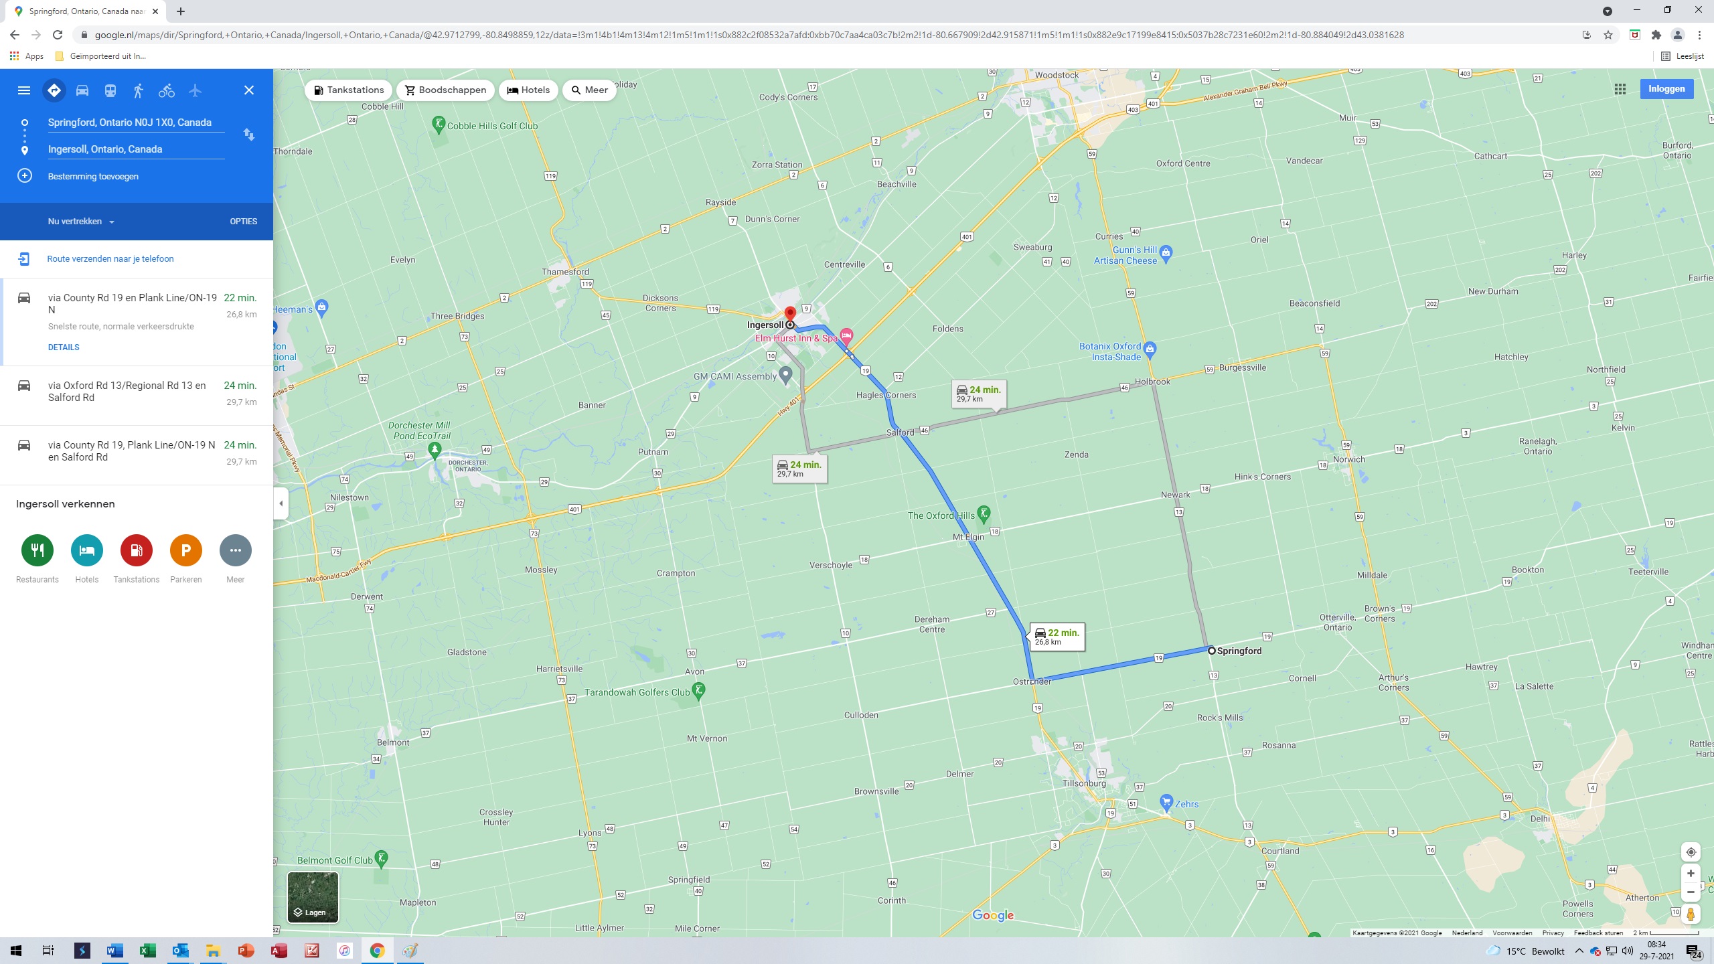This screenshot has width=1714, height=964.
Task: Open Chrome three-dot menu
Action: coord(1699,35)
